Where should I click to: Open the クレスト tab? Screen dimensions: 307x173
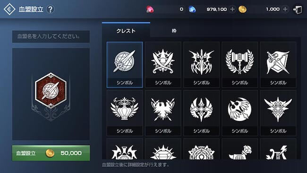tap(126, 31)
